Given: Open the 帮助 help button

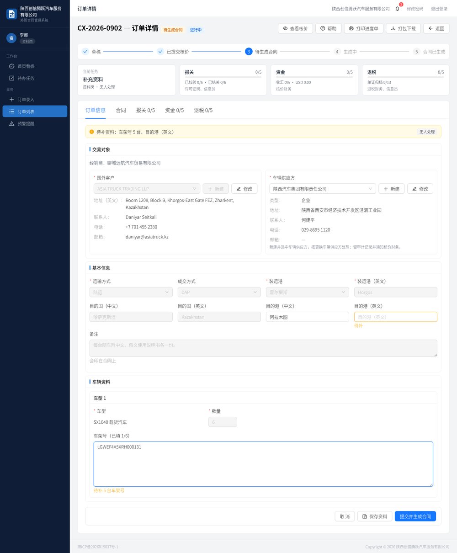Looking at the screenshot, I should [328, 28].
